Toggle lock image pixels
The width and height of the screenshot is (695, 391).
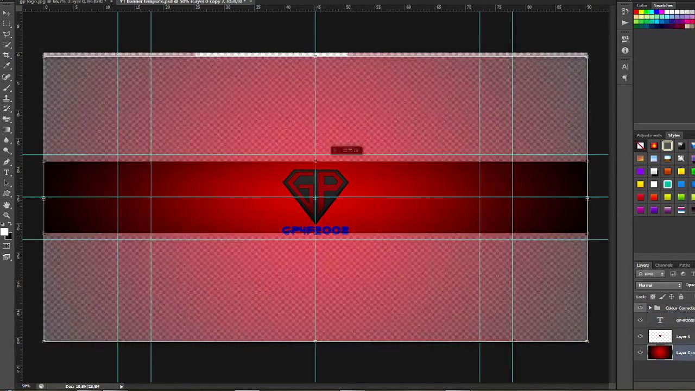(x=662, y=297)
